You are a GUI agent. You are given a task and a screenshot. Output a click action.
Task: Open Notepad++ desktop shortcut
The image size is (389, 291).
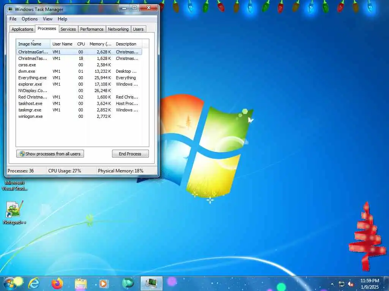14,212
